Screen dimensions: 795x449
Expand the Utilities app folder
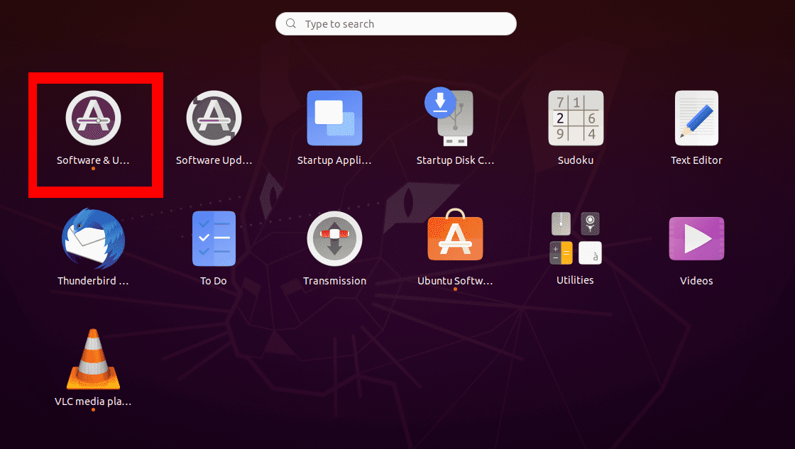tap(576, 238)
